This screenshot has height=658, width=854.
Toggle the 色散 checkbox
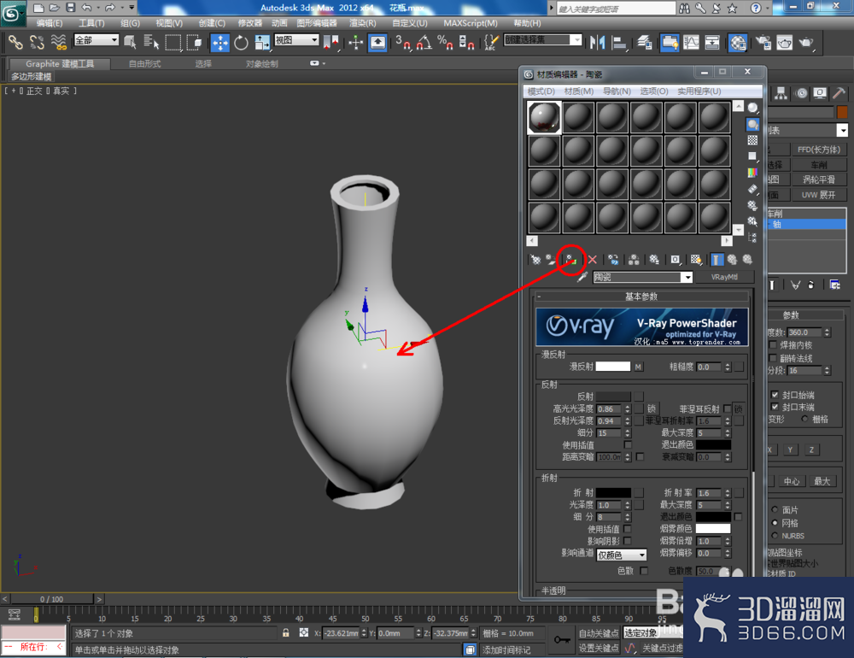(x=644, y=571)
